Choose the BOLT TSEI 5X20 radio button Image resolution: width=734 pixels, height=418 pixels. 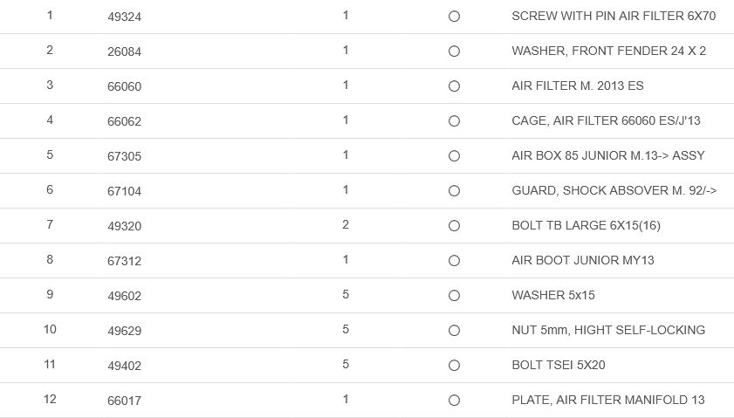coord(454,366)
